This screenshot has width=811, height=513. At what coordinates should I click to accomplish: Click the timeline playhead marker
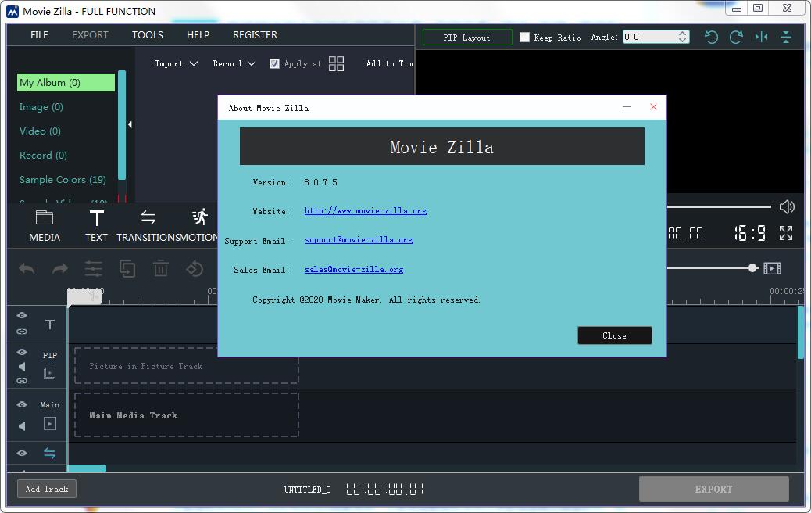coord(84,296)
